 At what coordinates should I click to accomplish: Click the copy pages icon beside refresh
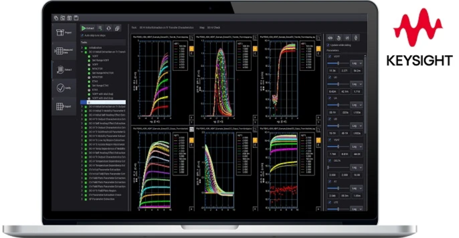coord(118,28)
